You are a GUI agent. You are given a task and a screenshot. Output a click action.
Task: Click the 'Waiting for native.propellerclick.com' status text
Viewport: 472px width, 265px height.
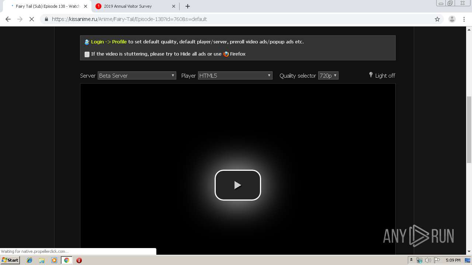[35, 251]
